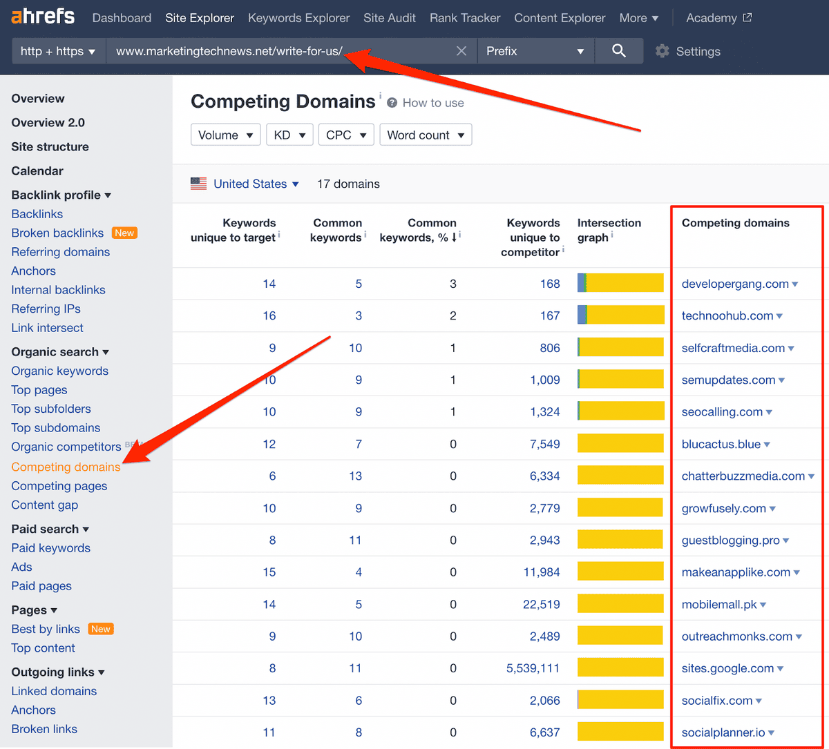829x749 pixels.
Task: Collapse the Organic search section
Action: click(60, 352)
